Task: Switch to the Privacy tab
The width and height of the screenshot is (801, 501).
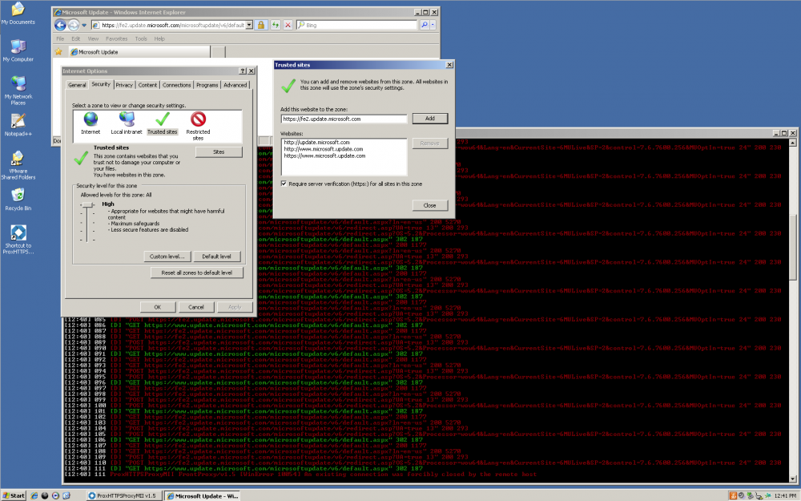Action: (125, 84)
